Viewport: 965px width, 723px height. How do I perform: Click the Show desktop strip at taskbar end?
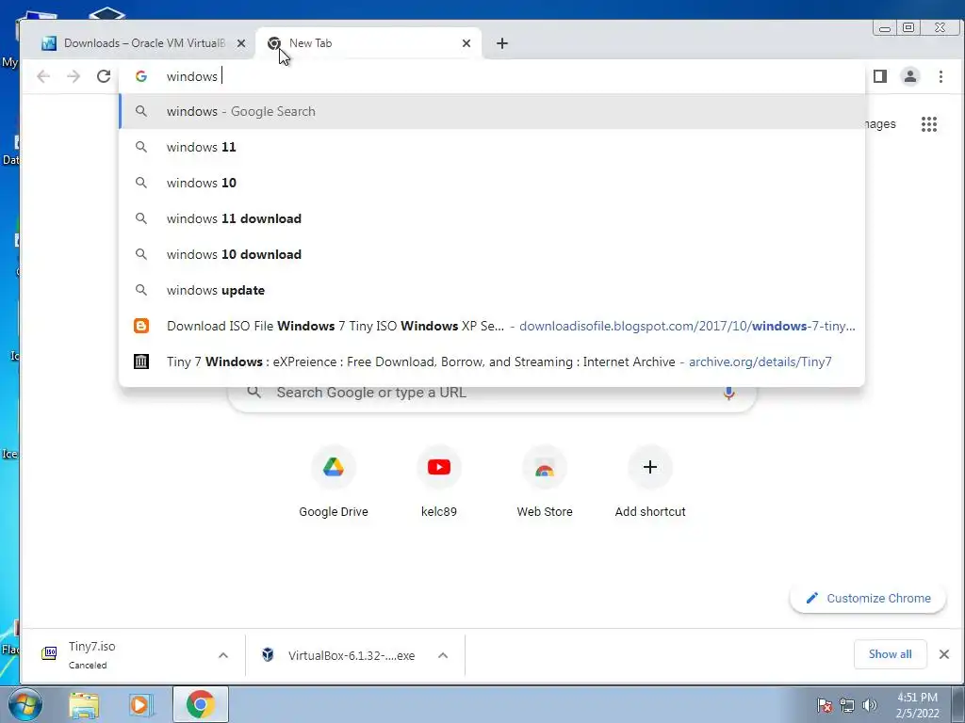coord(958,704)
